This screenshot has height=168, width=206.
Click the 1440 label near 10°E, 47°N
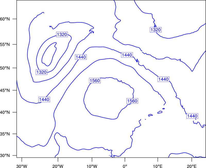[x=164, y=79]
